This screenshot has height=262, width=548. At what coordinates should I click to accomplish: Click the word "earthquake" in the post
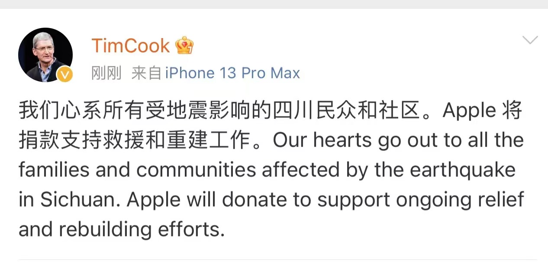coord(463,170)
